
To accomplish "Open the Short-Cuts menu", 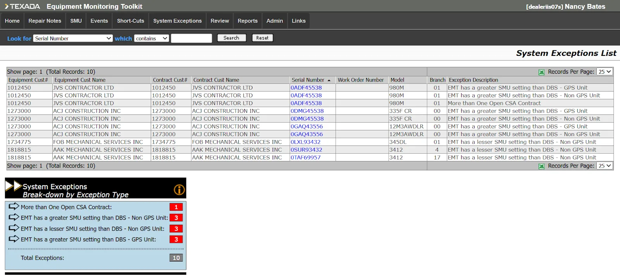I will (130, 21).
